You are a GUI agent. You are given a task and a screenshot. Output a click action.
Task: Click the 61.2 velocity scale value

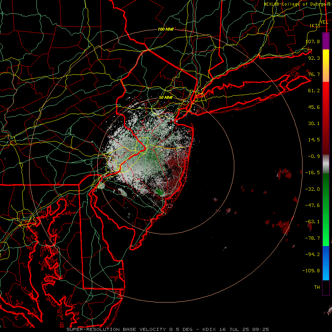click(314, 91)
